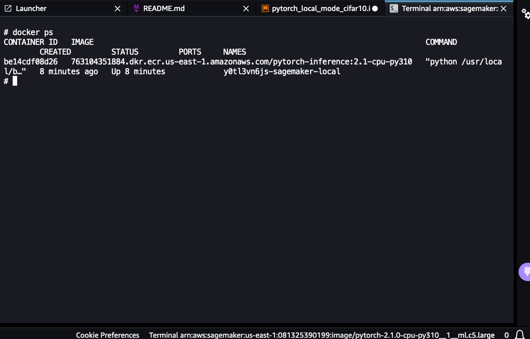Click the Launcher tab icon
The height and width of the screenshot is (339, 530).
(8, 8)
